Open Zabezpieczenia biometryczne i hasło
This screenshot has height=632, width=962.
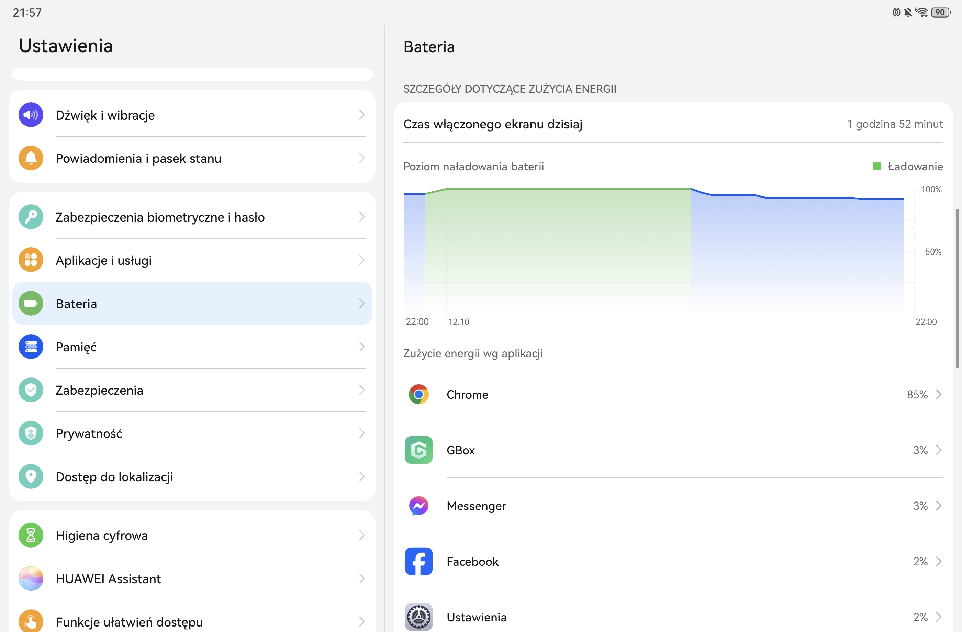[x=192, y=217]
